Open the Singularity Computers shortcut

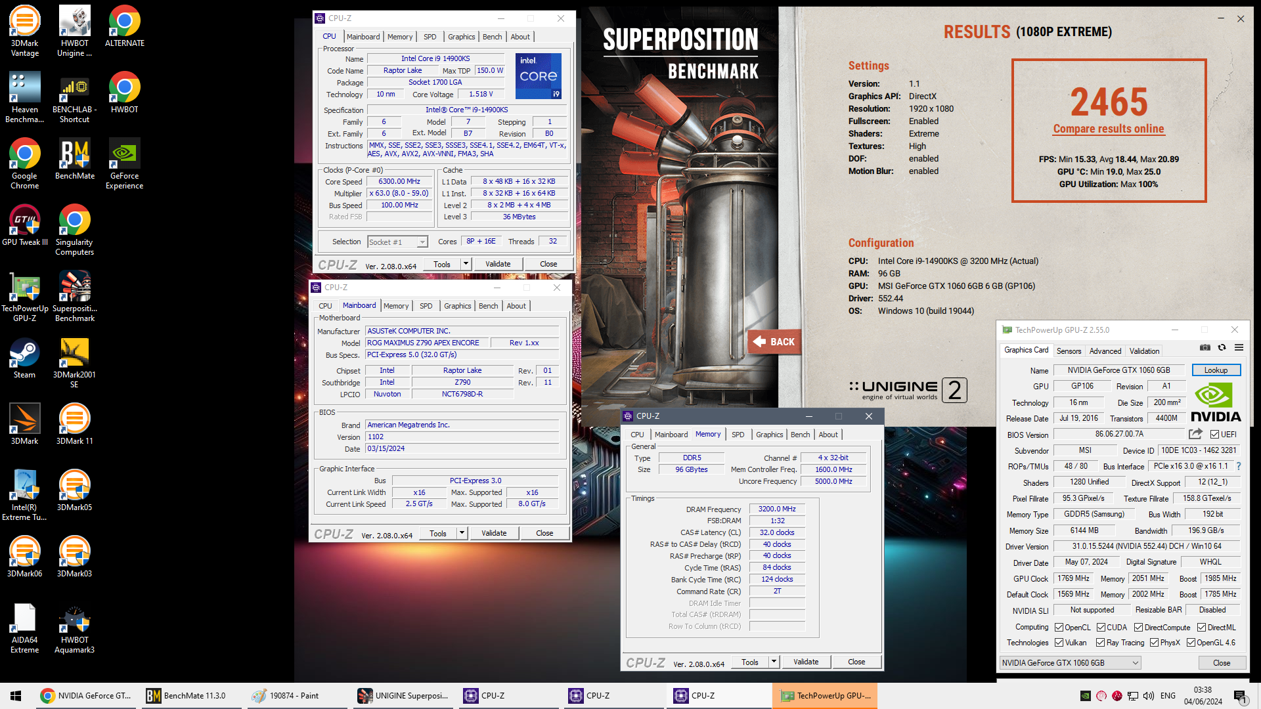(74, 230)
